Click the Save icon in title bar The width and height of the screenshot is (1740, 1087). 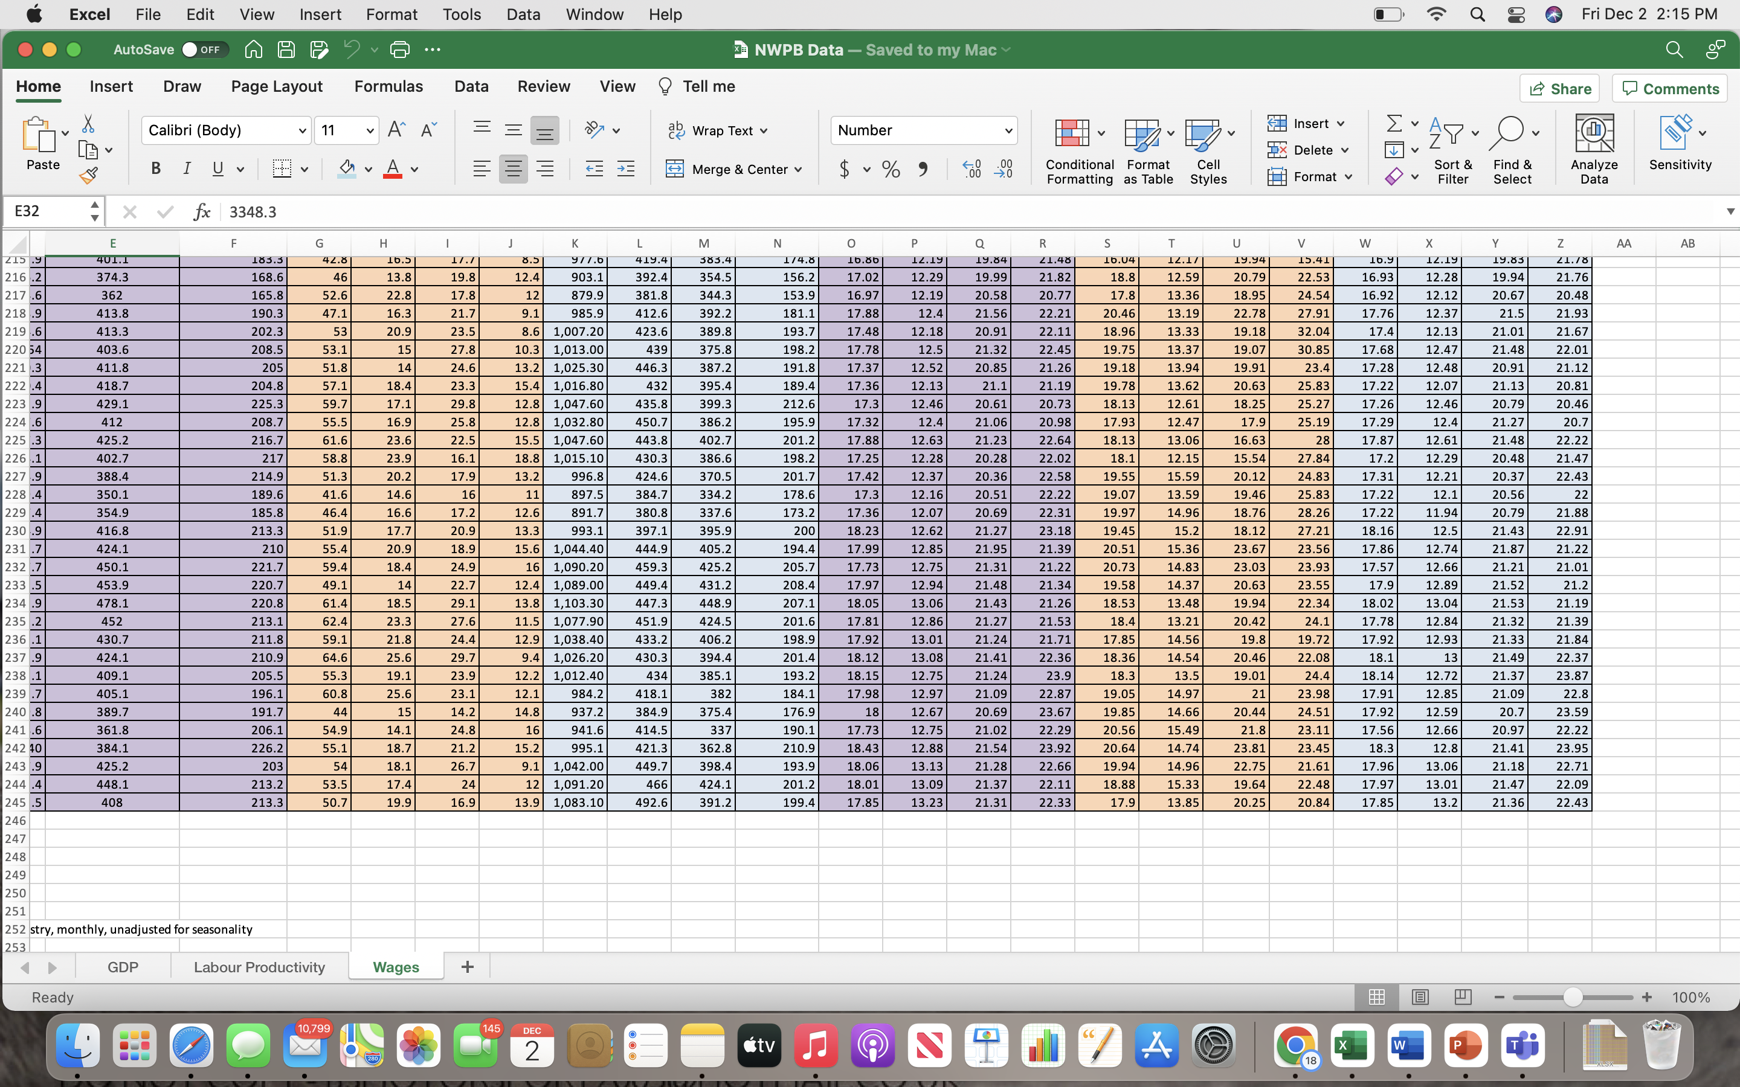(286, 50)
